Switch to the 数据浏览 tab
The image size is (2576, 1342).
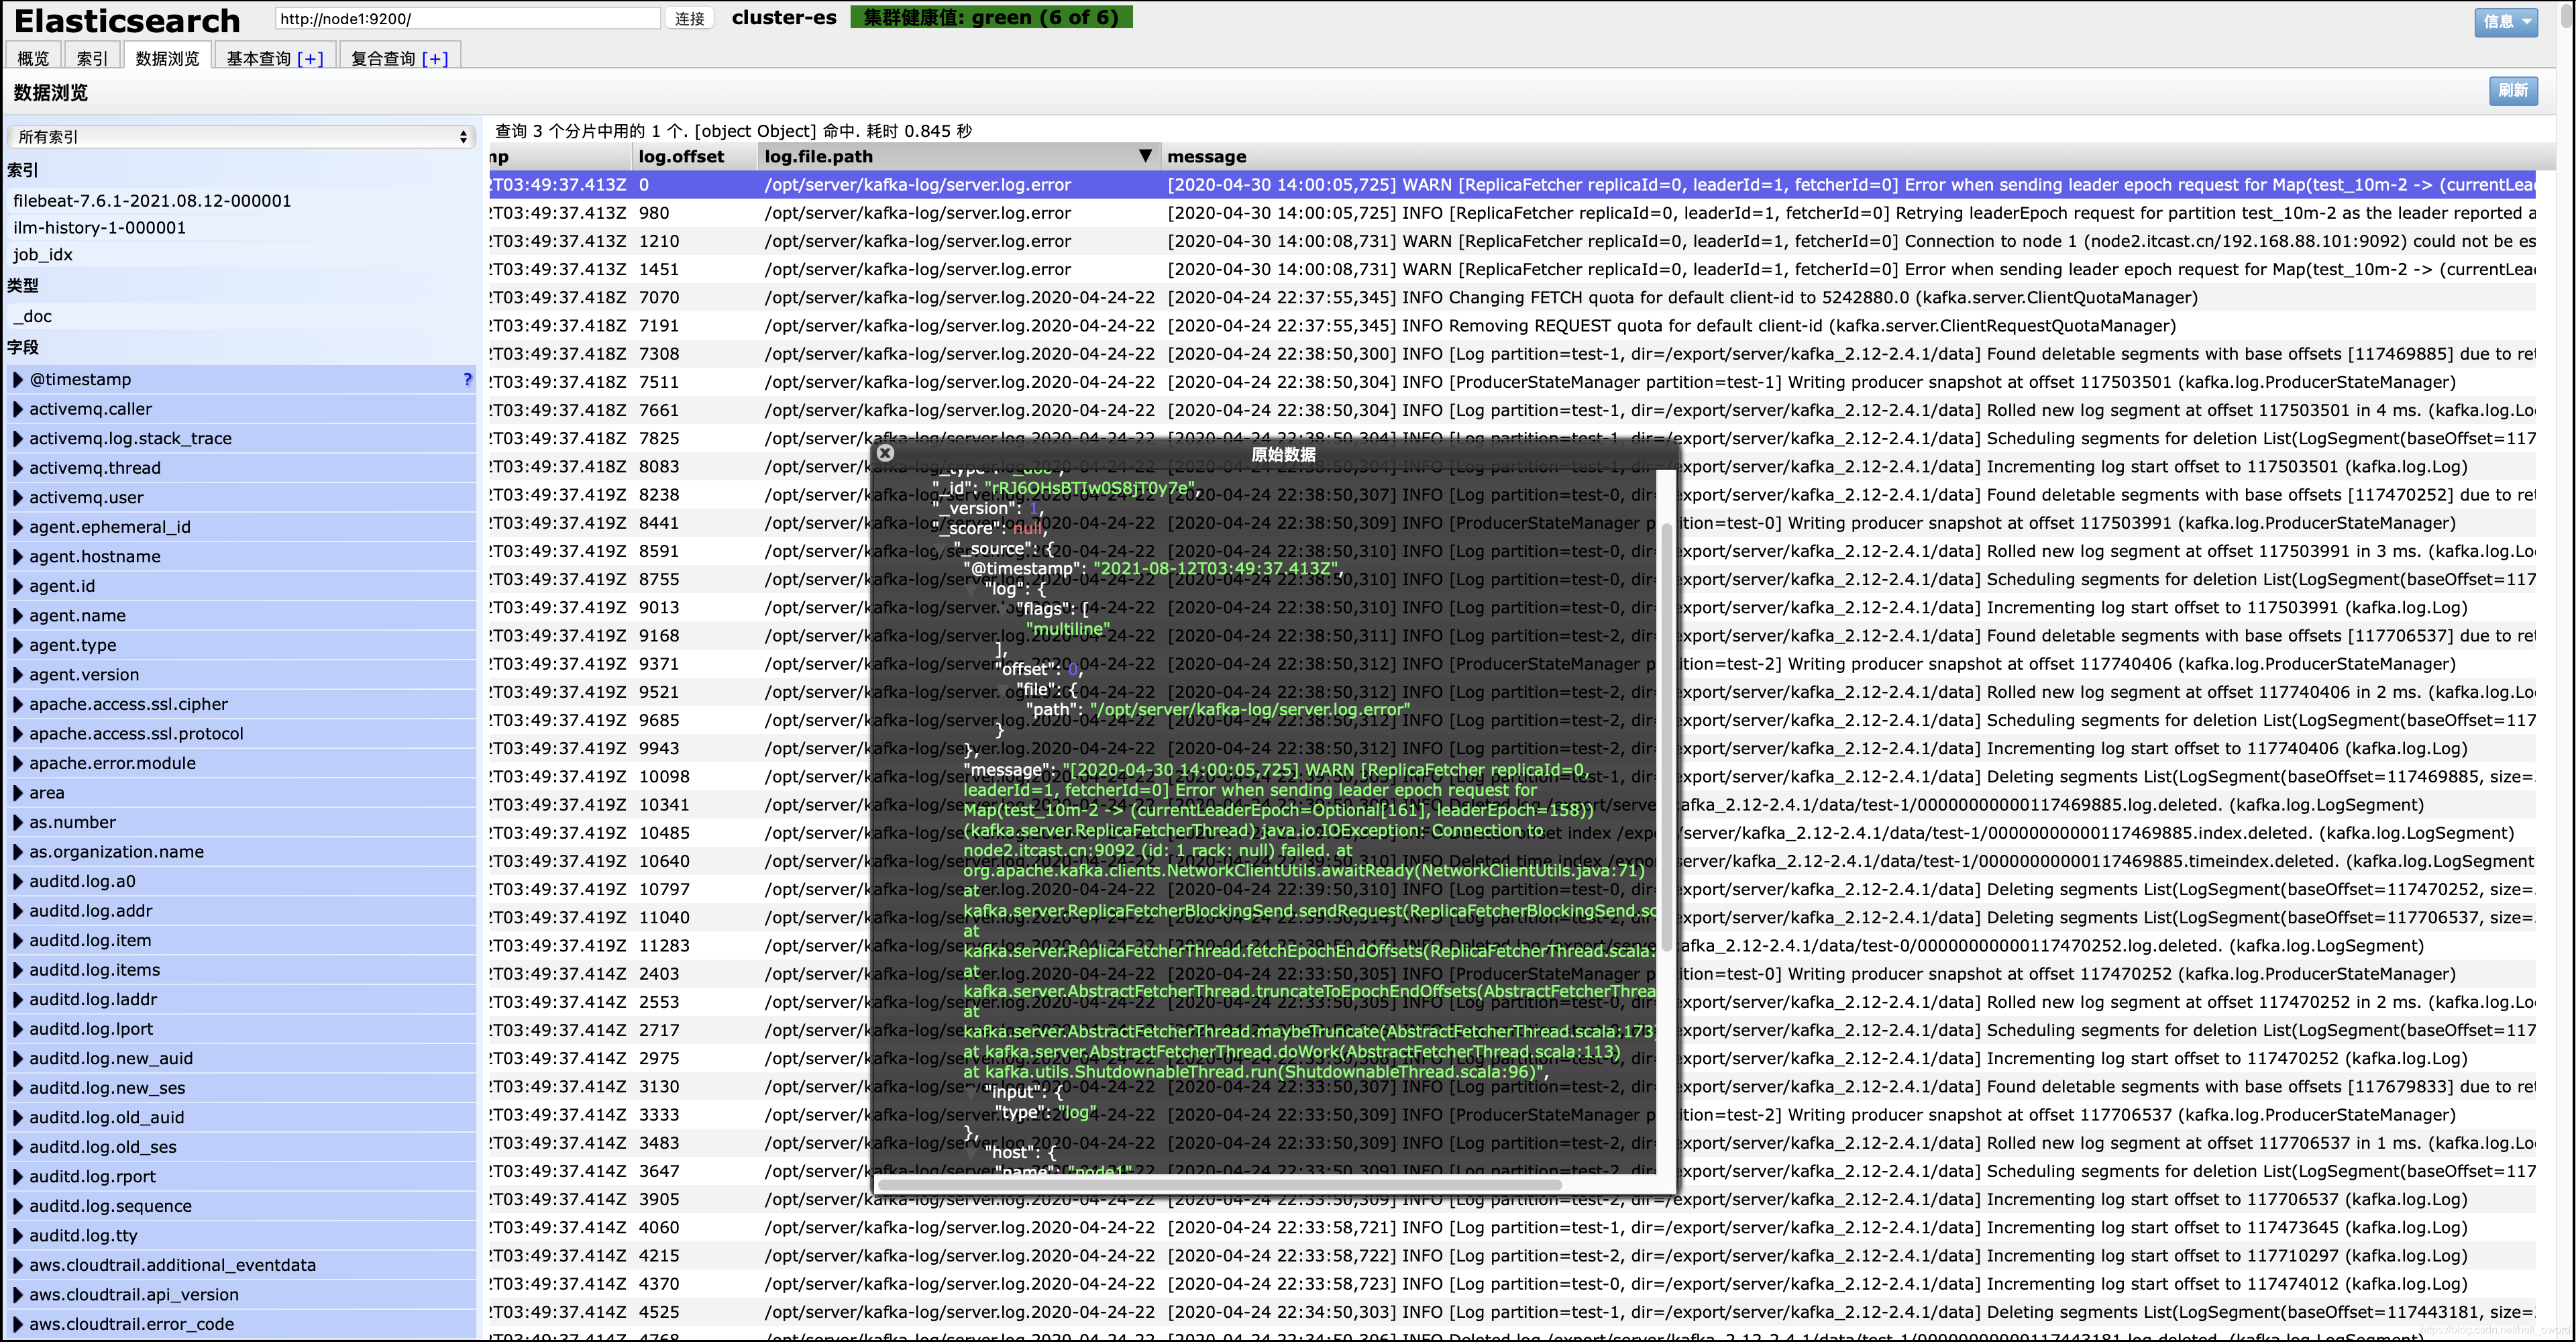(x=167, y=58)
